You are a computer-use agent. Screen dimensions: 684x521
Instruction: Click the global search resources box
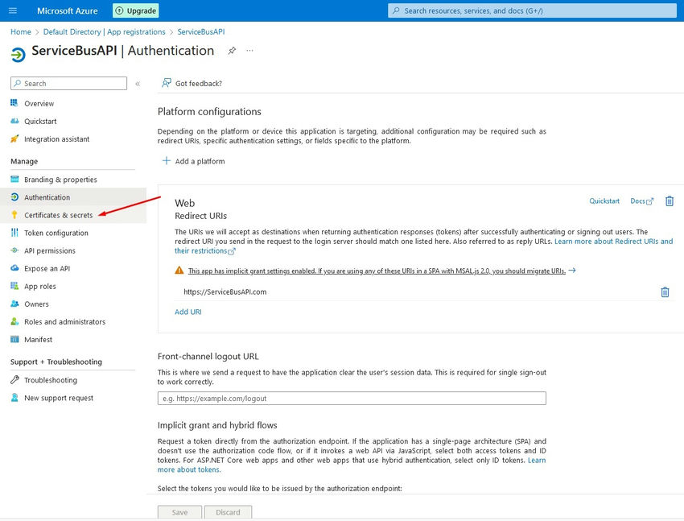click(533, 11)
